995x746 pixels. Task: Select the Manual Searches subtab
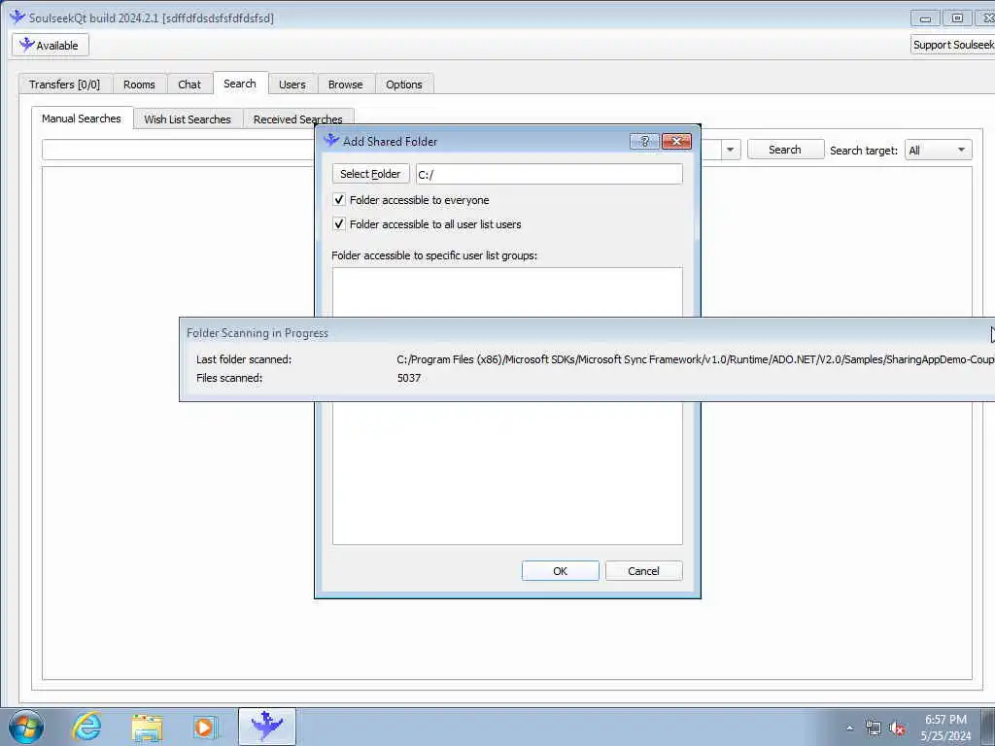82,118
